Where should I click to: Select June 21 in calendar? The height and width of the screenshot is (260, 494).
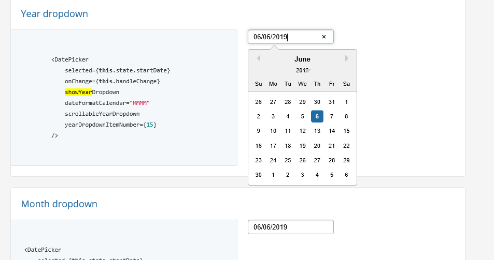click(x=332, y=146)
